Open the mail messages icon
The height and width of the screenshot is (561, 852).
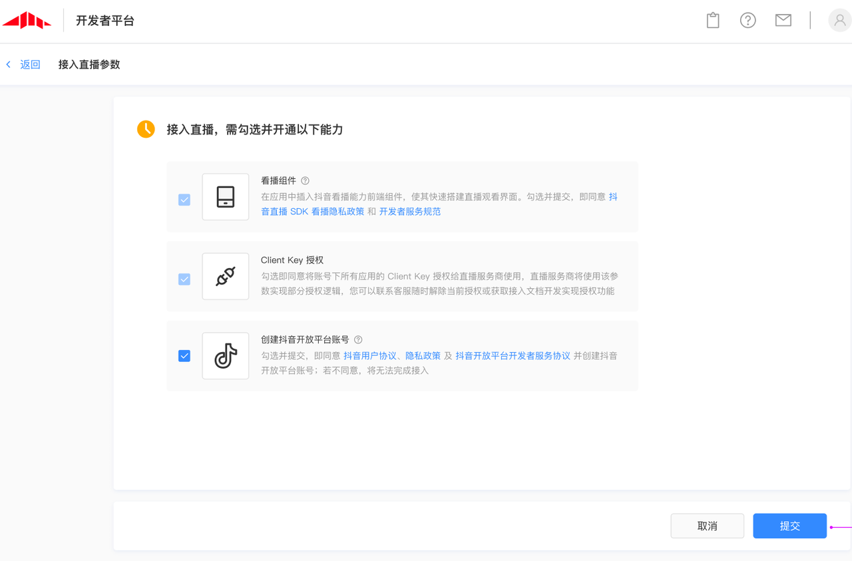coord(783,20)
